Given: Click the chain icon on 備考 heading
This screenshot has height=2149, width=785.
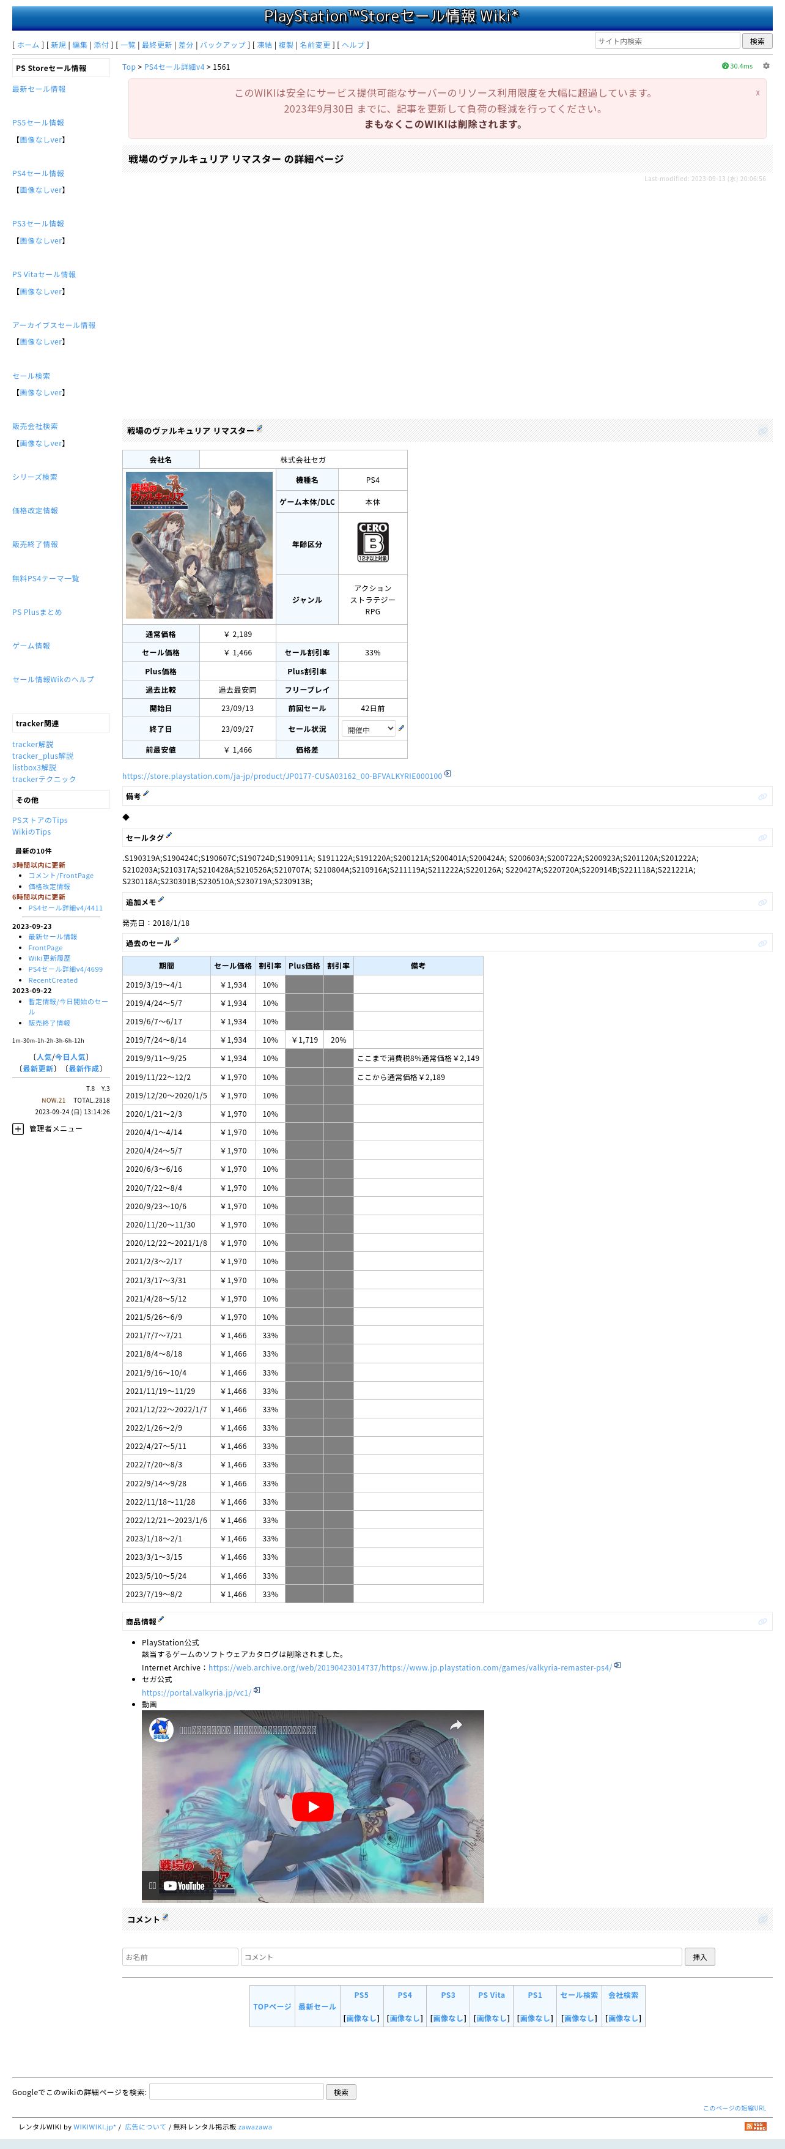Looking at the screenshot, I should [762, 796].
